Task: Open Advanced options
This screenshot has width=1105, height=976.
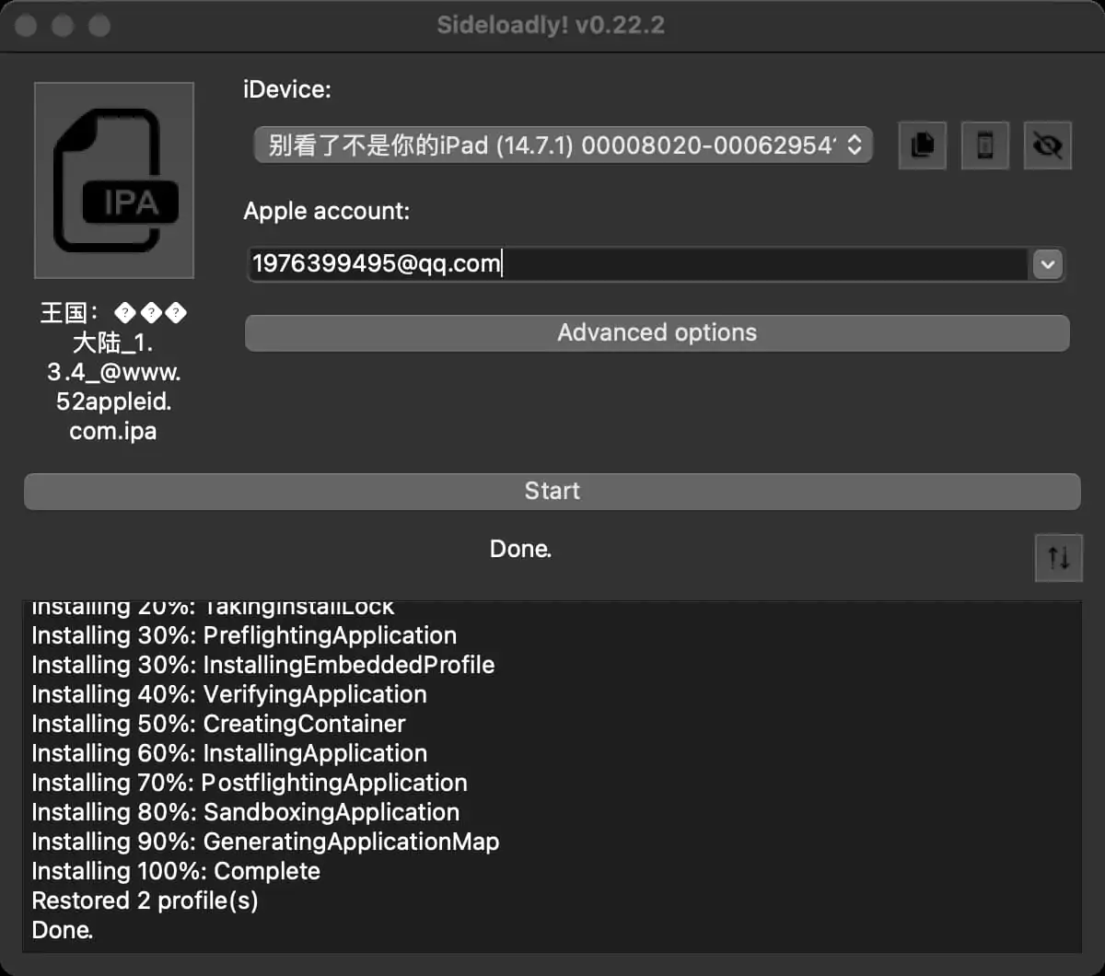Action: [657, 332]
